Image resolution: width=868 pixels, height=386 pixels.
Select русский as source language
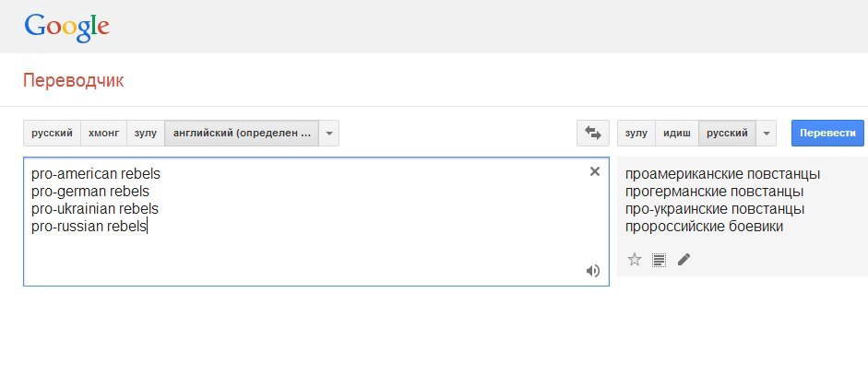pyautogui.click(x=52, y=134)
